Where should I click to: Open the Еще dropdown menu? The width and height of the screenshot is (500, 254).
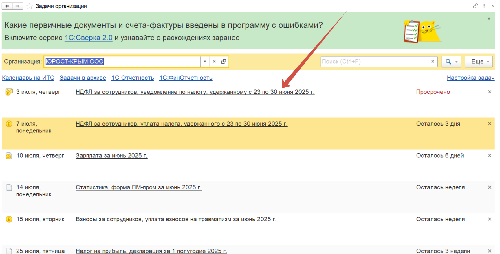[479, 62]
